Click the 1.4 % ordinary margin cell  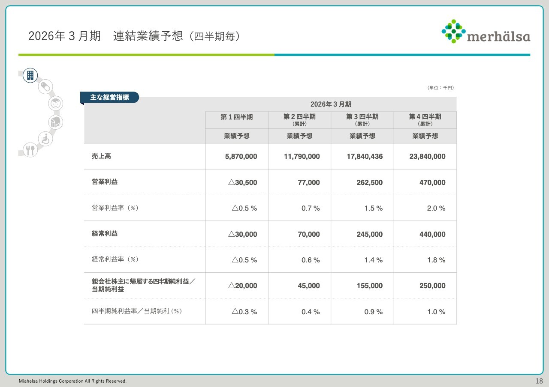[x=374, y=260]
